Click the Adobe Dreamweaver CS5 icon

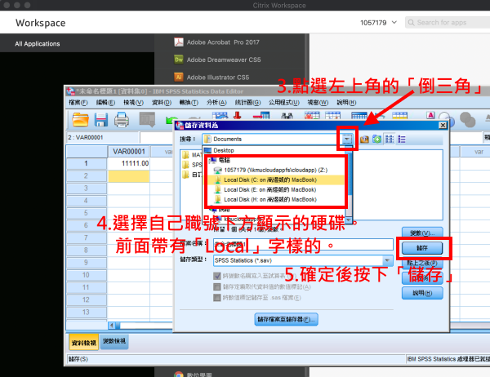[179, 60]
